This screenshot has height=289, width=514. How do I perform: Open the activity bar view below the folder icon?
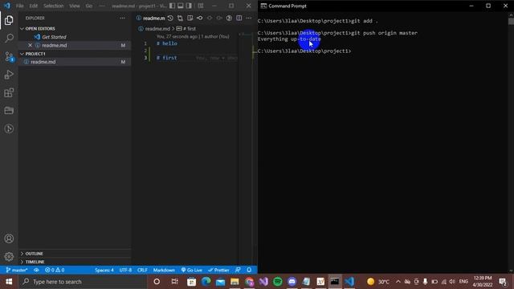click(x=9, y=128)
